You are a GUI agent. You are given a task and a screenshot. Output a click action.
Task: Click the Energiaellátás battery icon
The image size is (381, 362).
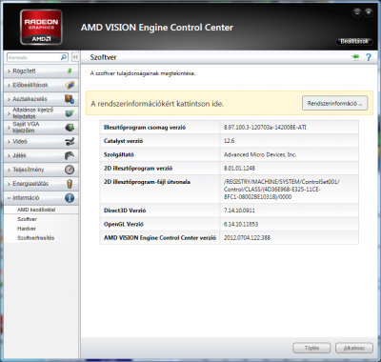click(70, 184)
